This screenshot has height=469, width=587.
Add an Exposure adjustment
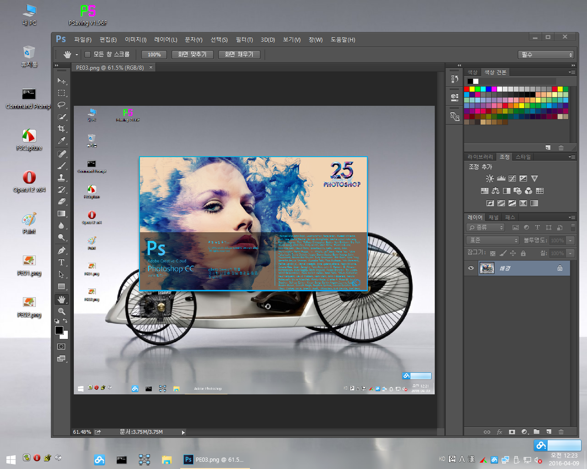pos(523,179)
